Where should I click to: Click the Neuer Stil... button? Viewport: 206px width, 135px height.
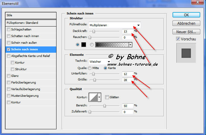tap(186, 32)
